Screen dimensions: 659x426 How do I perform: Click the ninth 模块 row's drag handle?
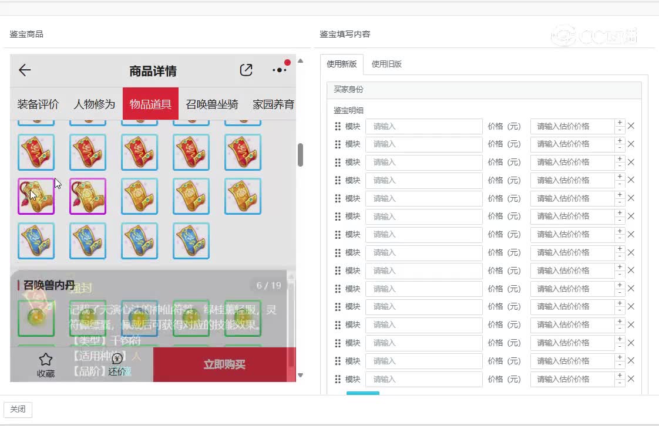[338, 271]
